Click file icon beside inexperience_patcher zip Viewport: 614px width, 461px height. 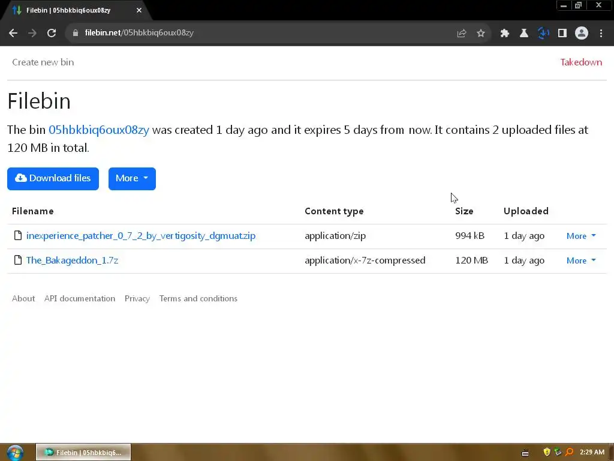17,235
